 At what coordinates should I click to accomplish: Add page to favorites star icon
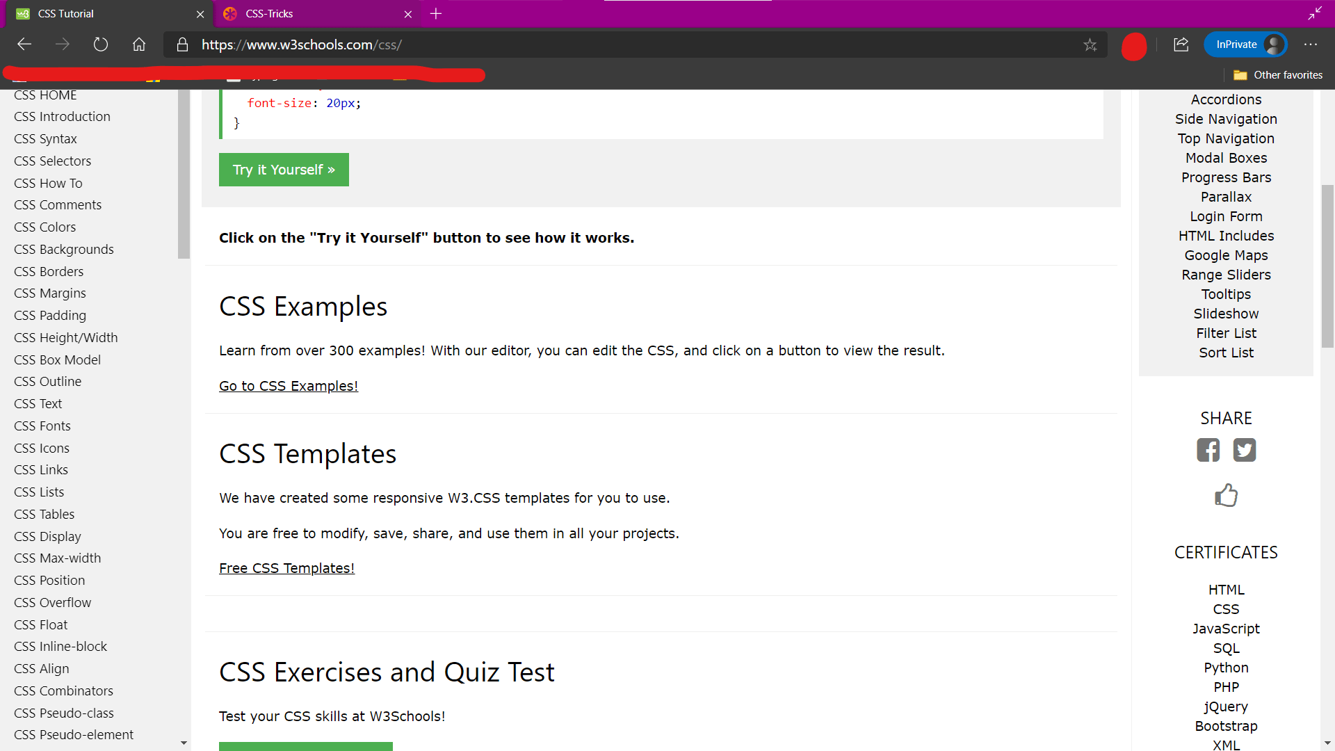[x=1090, y=45]
